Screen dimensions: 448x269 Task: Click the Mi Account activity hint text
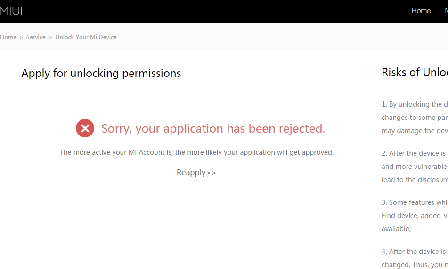(x=196, y=152)
